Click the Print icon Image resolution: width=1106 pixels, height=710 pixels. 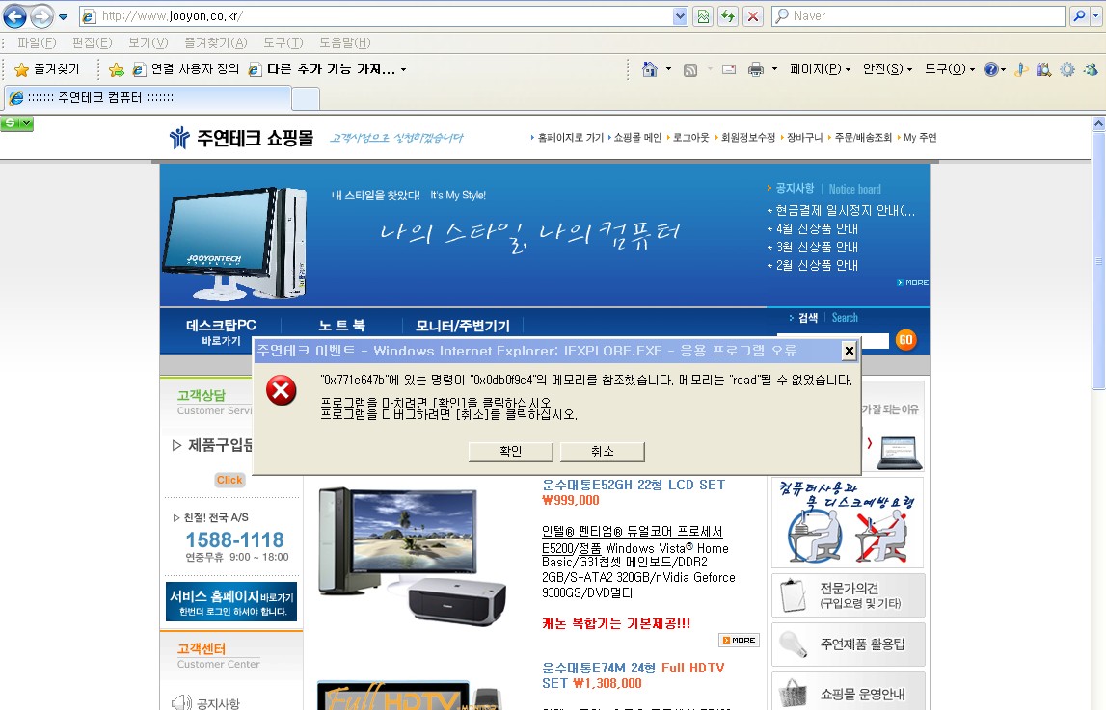click(x=756, y=69)
